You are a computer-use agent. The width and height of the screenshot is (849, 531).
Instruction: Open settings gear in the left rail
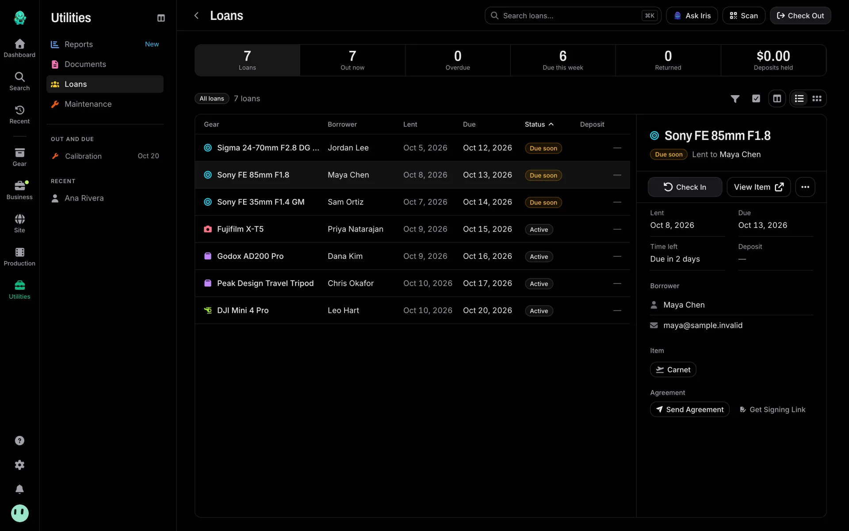click(x=19, y=465)
